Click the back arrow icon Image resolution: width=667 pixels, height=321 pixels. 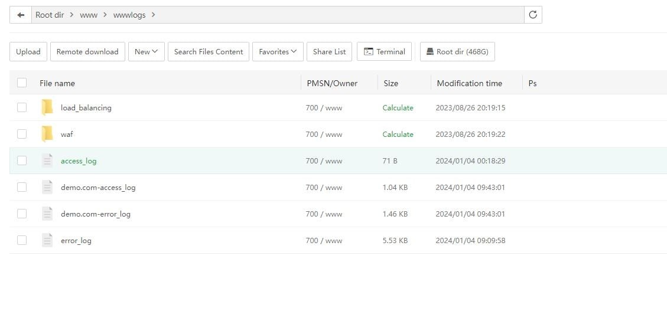tap(21, 15)
